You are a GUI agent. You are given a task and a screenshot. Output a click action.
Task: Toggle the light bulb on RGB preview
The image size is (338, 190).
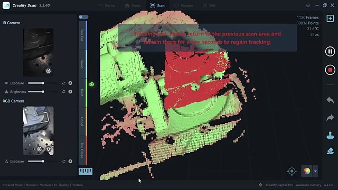49,149
